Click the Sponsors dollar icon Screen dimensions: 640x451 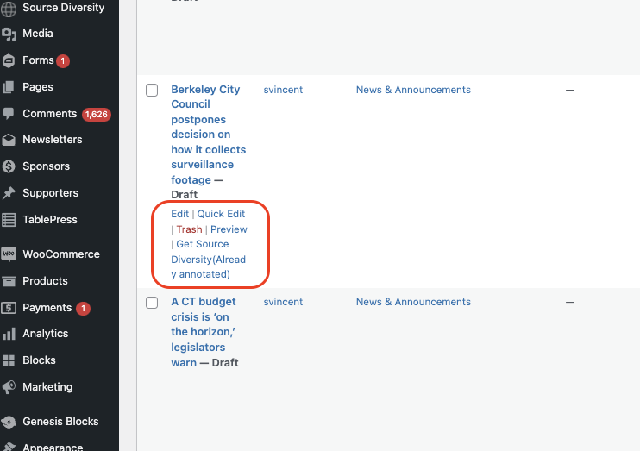9,166
